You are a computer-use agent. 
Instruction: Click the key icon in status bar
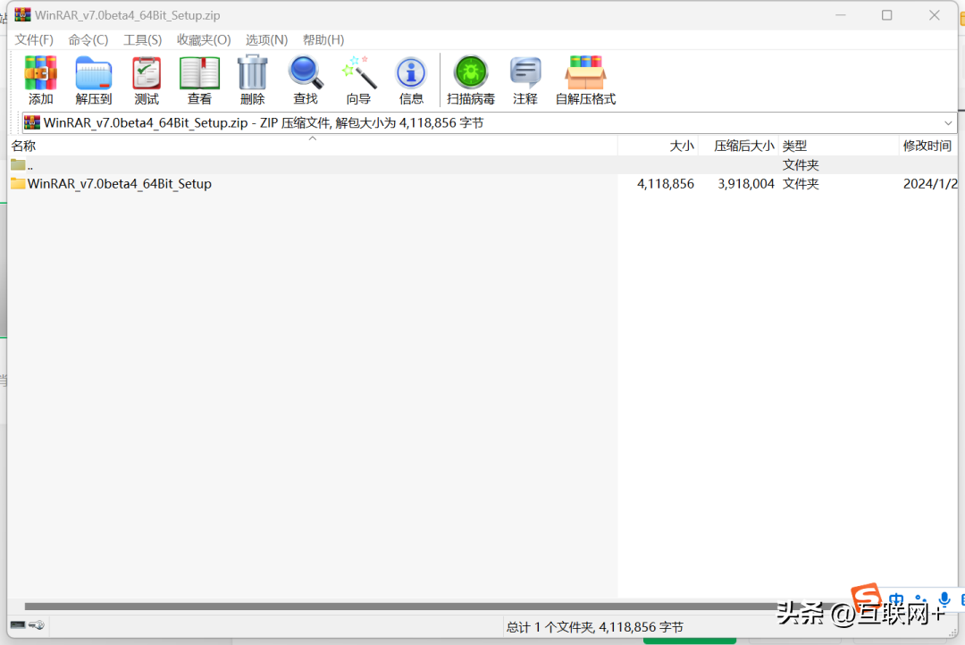(x=37, y=625)
